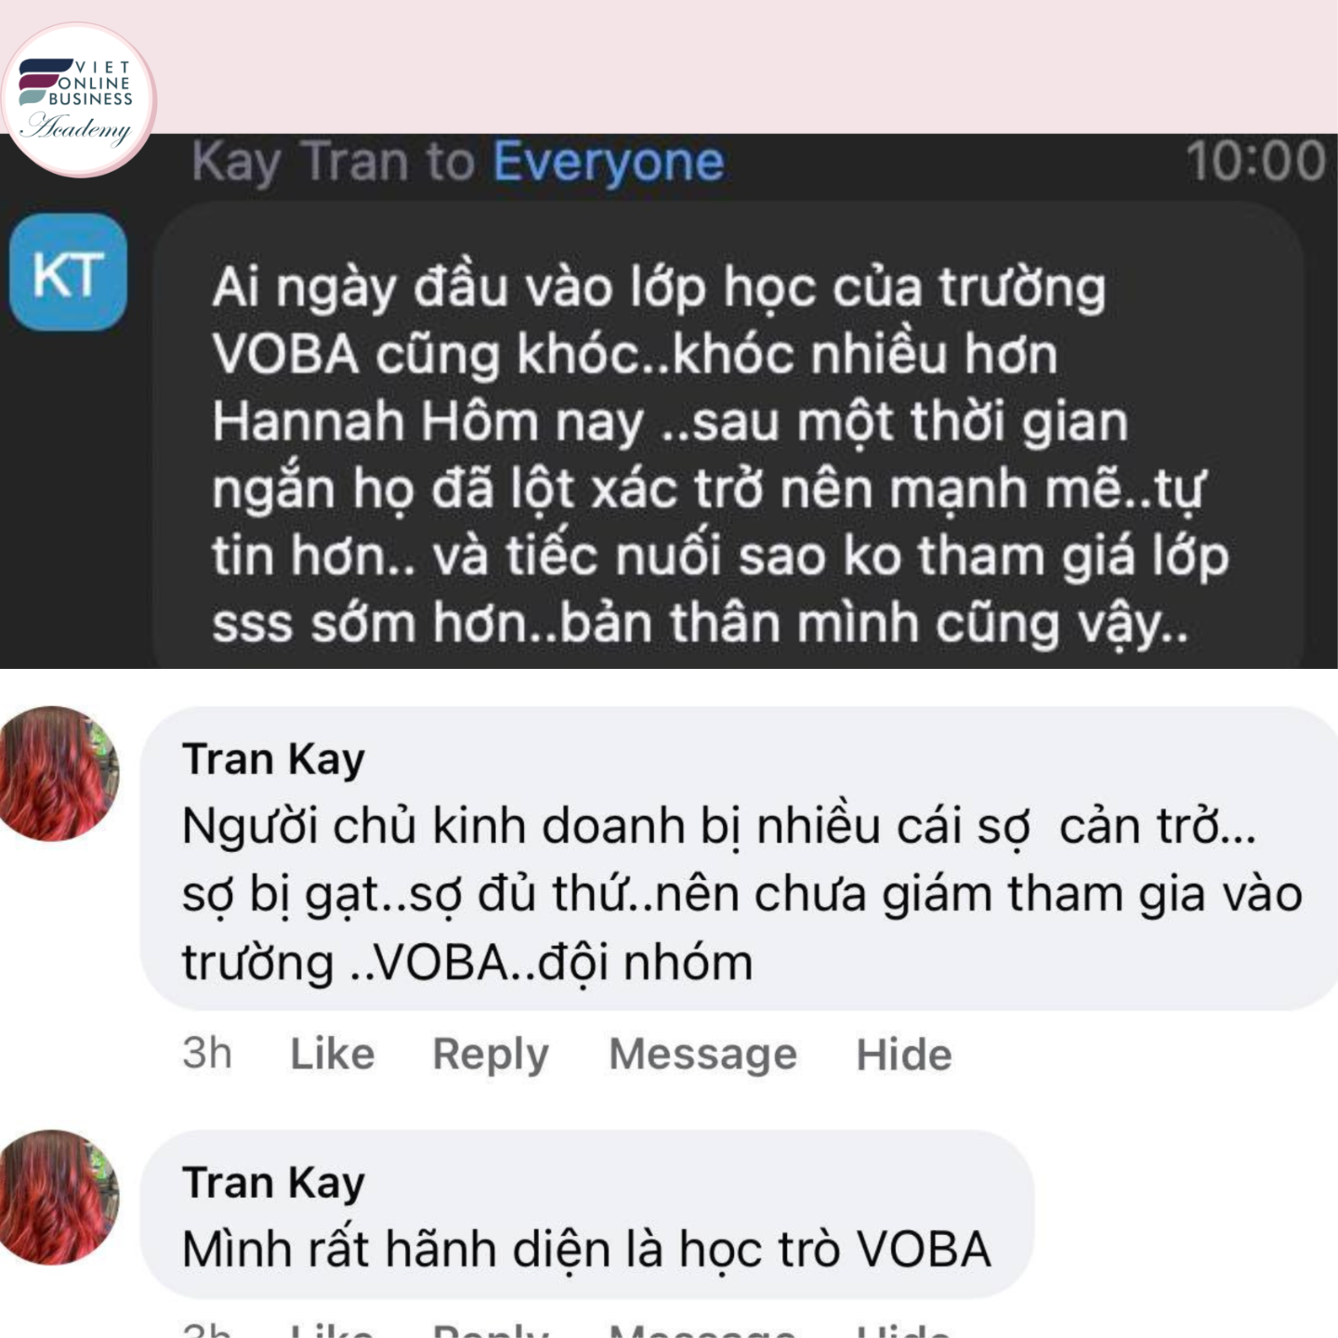The height and width of the screenshot is (1338, 1338).
Task: Click the 3h timestamp on first comment
Action: (207, 1054)
